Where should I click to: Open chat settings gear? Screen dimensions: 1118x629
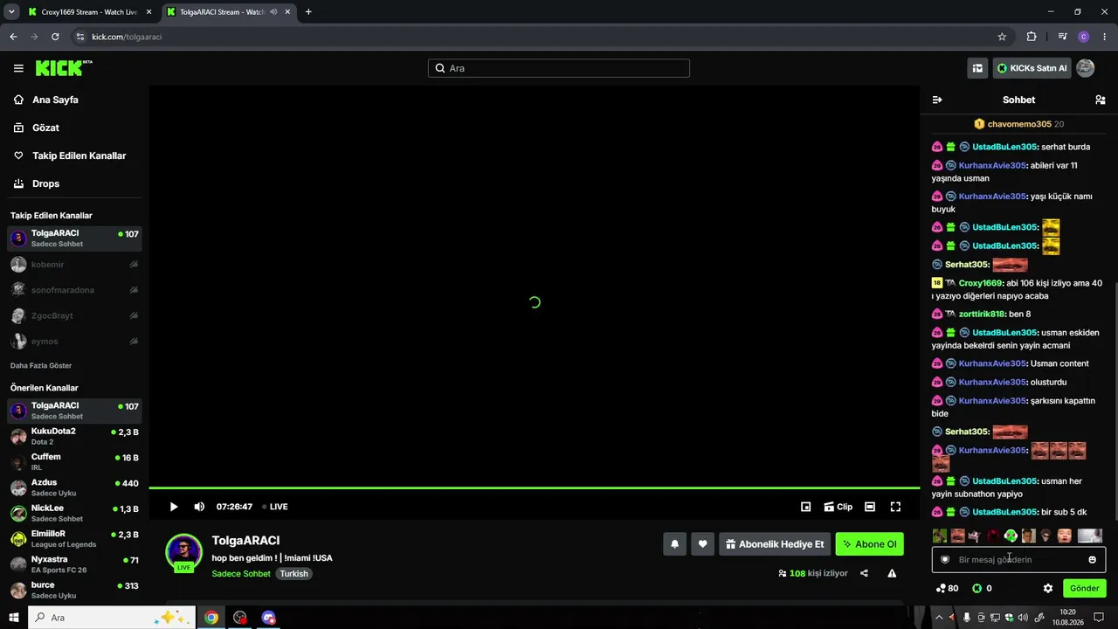point(1048,588)
